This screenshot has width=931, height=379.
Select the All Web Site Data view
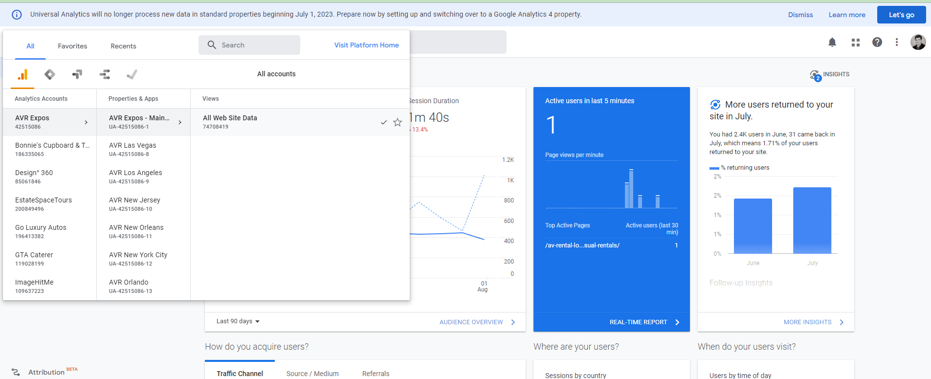coord(300,122)
